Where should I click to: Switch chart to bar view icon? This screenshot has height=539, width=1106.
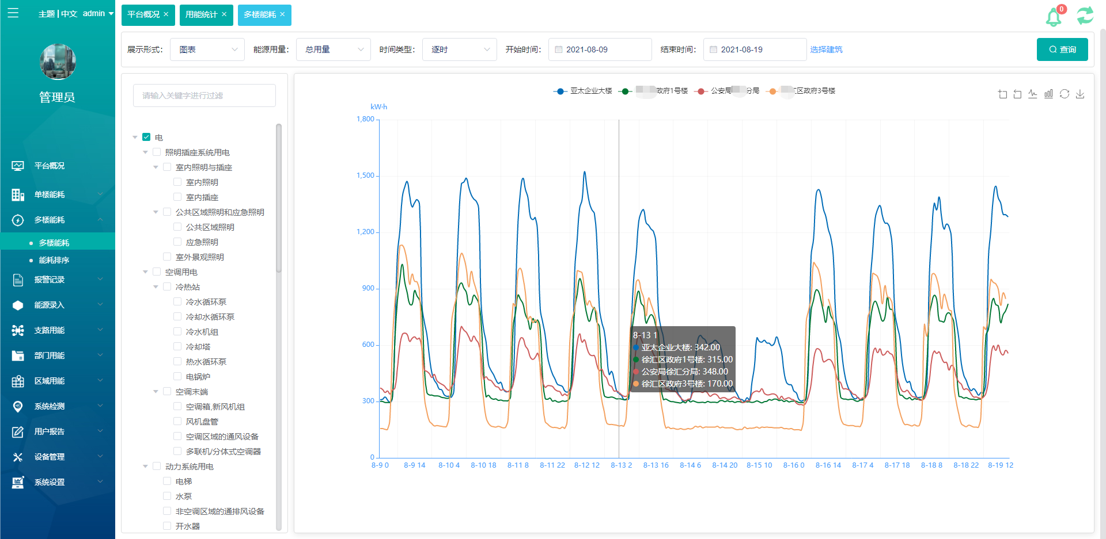1048,94
